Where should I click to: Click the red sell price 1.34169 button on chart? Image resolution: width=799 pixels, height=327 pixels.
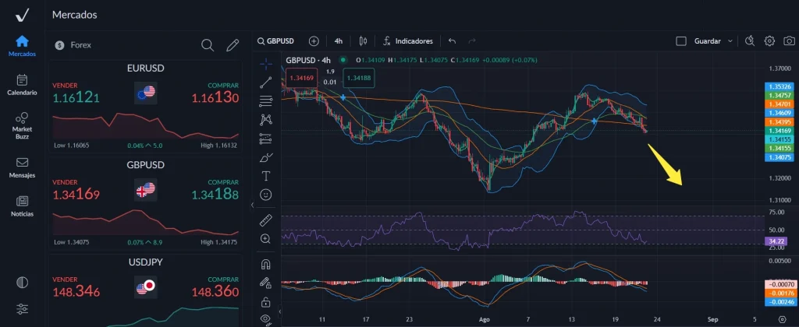coord(303,79)
